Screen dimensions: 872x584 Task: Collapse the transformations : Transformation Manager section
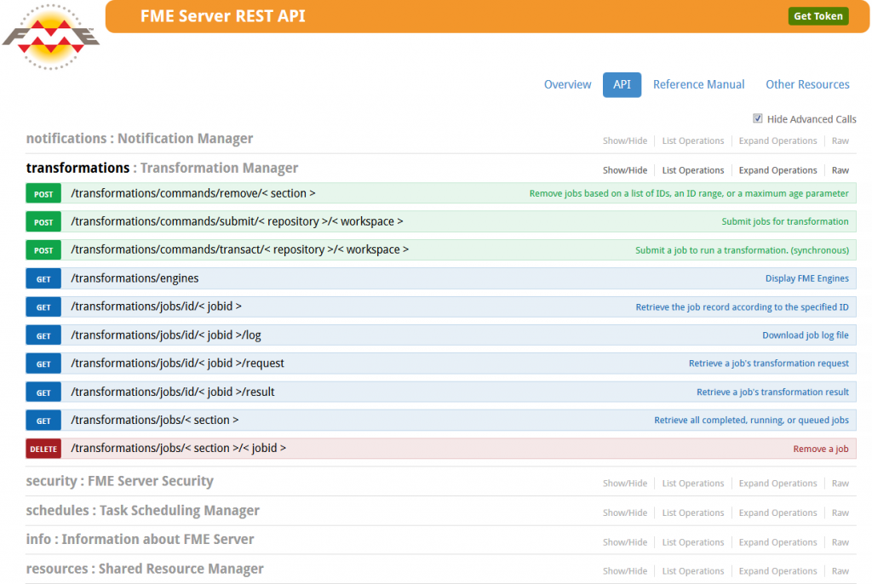click(x=162, y=168)
